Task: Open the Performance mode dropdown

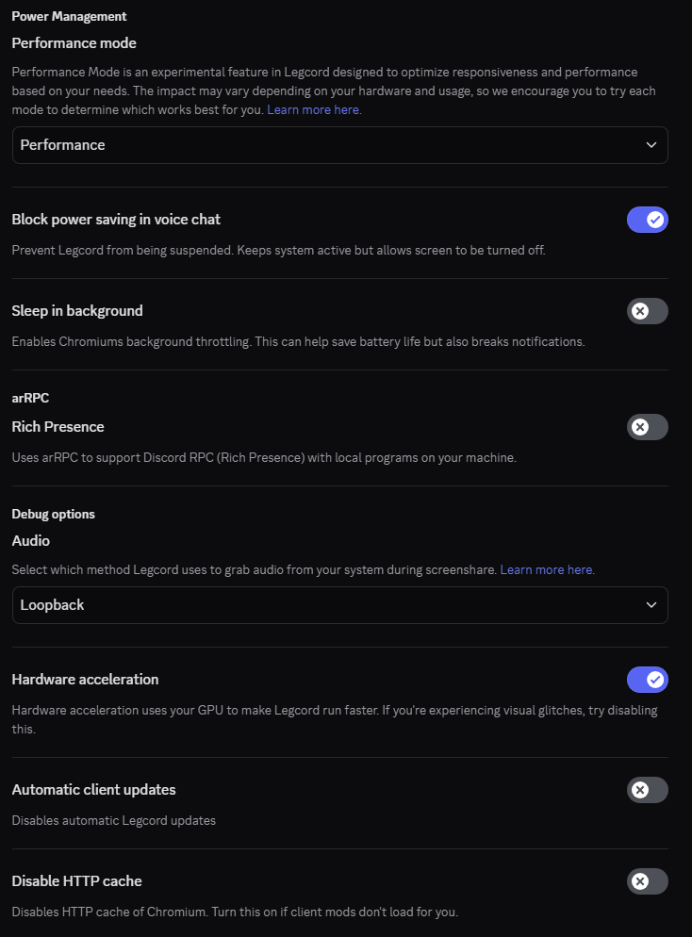Action: coord(340,145)
